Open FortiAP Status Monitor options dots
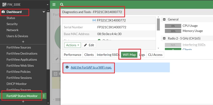The height and width of the screenshot is (105, 213). tap(44, 96)
